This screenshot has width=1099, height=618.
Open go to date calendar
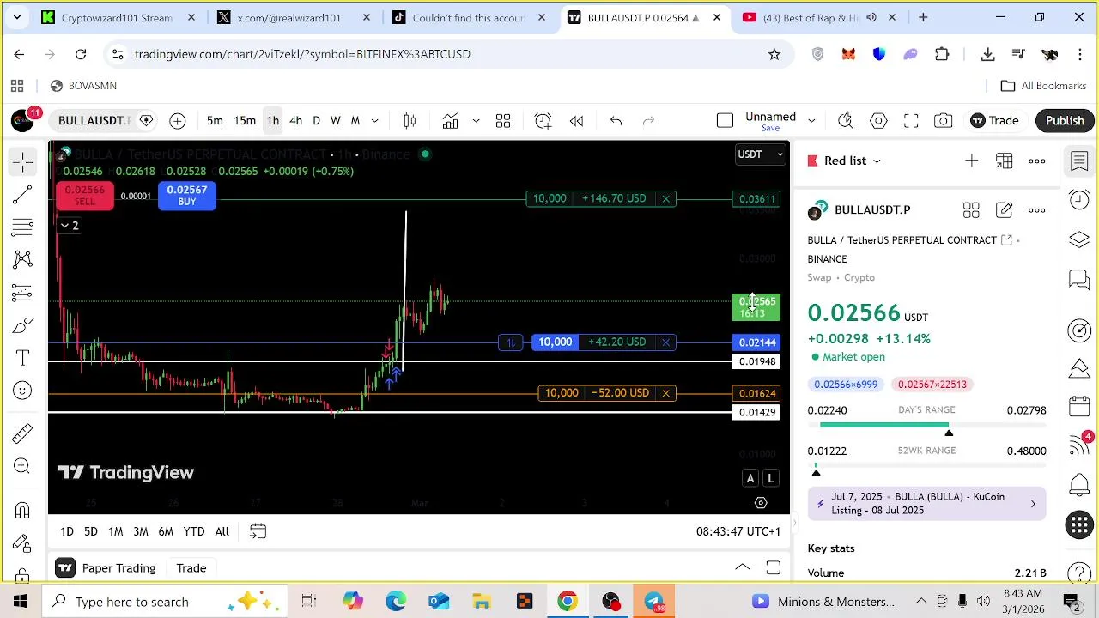(x=258, y=532)
